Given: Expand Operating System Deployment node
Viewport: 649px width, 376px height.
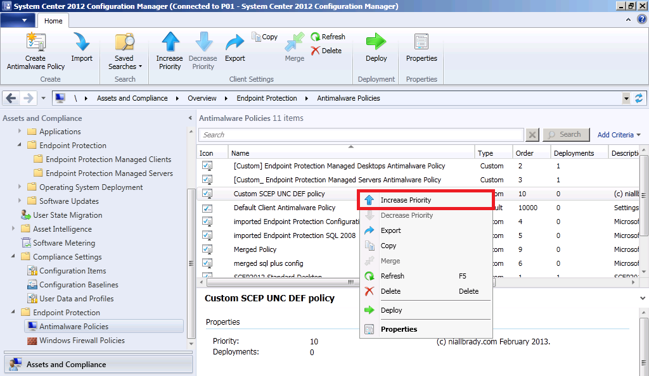Looking at the screenshot, I should 20,187.
